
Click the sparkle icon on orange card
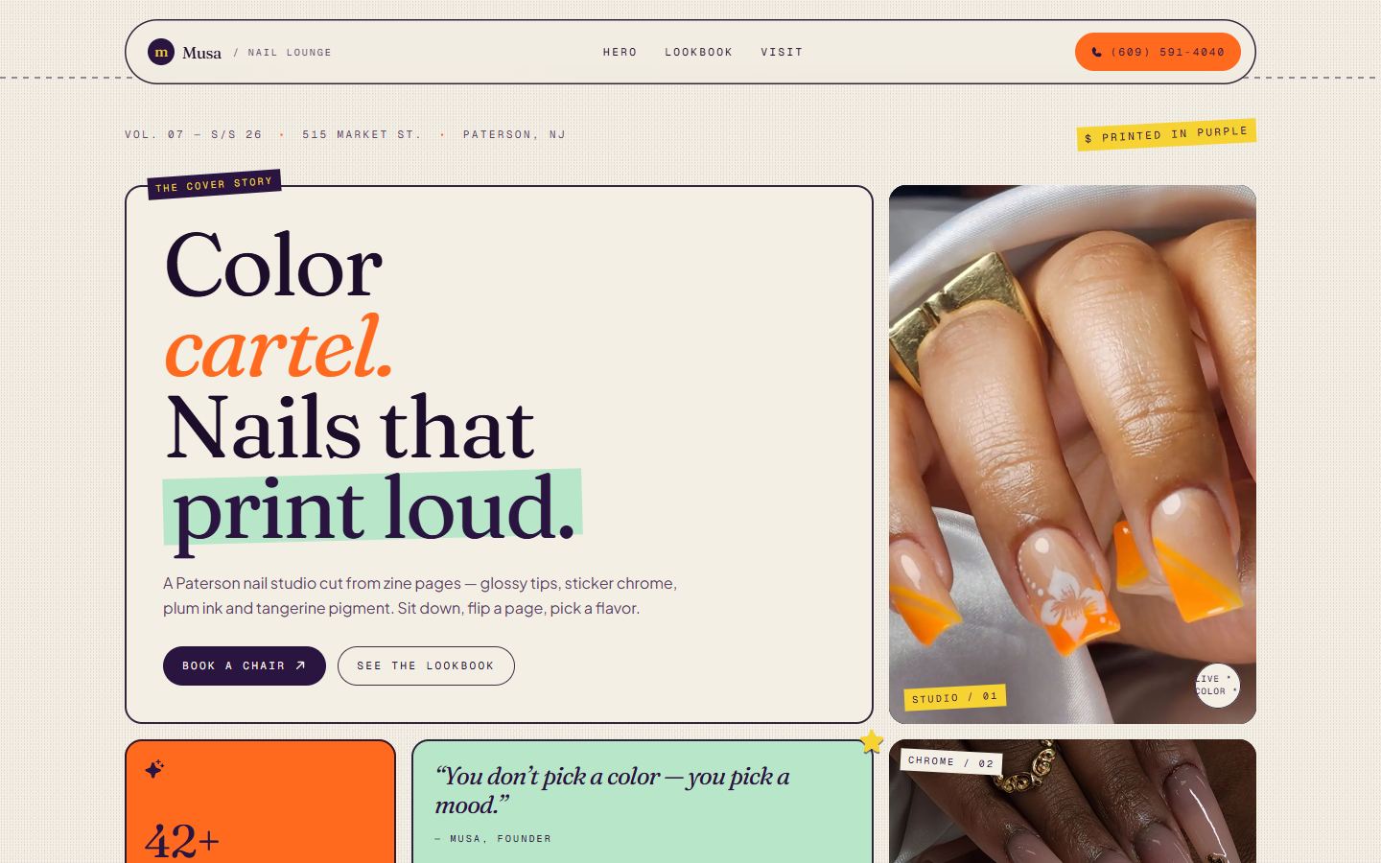click(x=154, y=768)
